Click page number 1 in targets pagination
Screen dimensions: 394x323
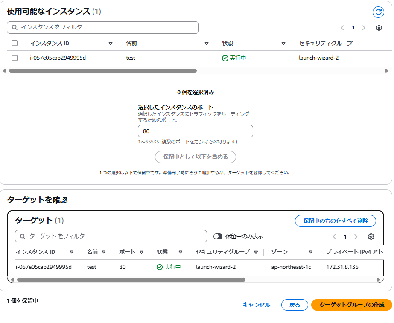coord(345,236)
